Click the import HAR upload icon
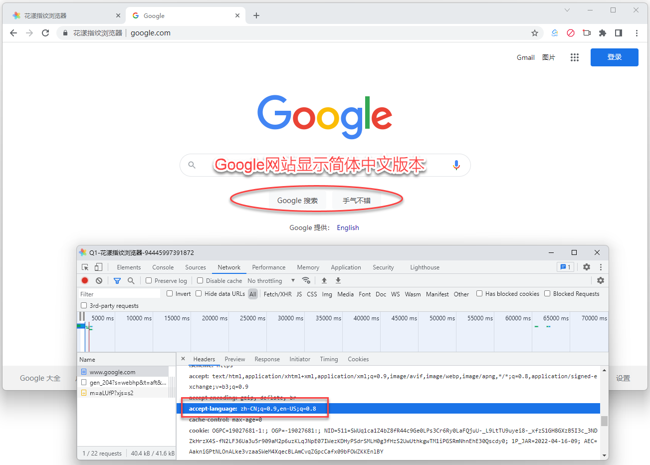 324,280
